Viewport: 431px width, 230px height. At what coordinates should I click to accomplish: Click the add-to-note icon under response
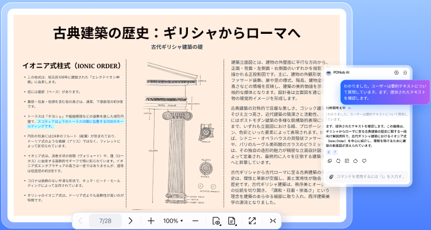click(x=347, y=161)
